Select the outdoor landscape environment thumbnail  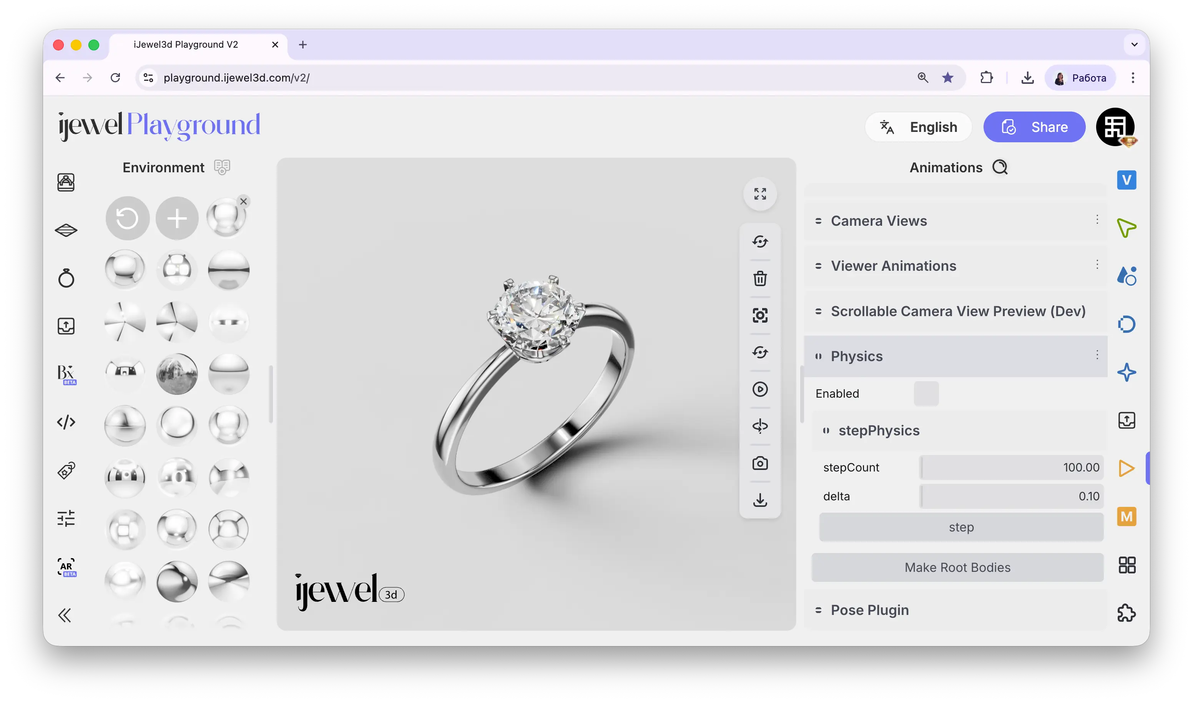(x=177, y=374)
